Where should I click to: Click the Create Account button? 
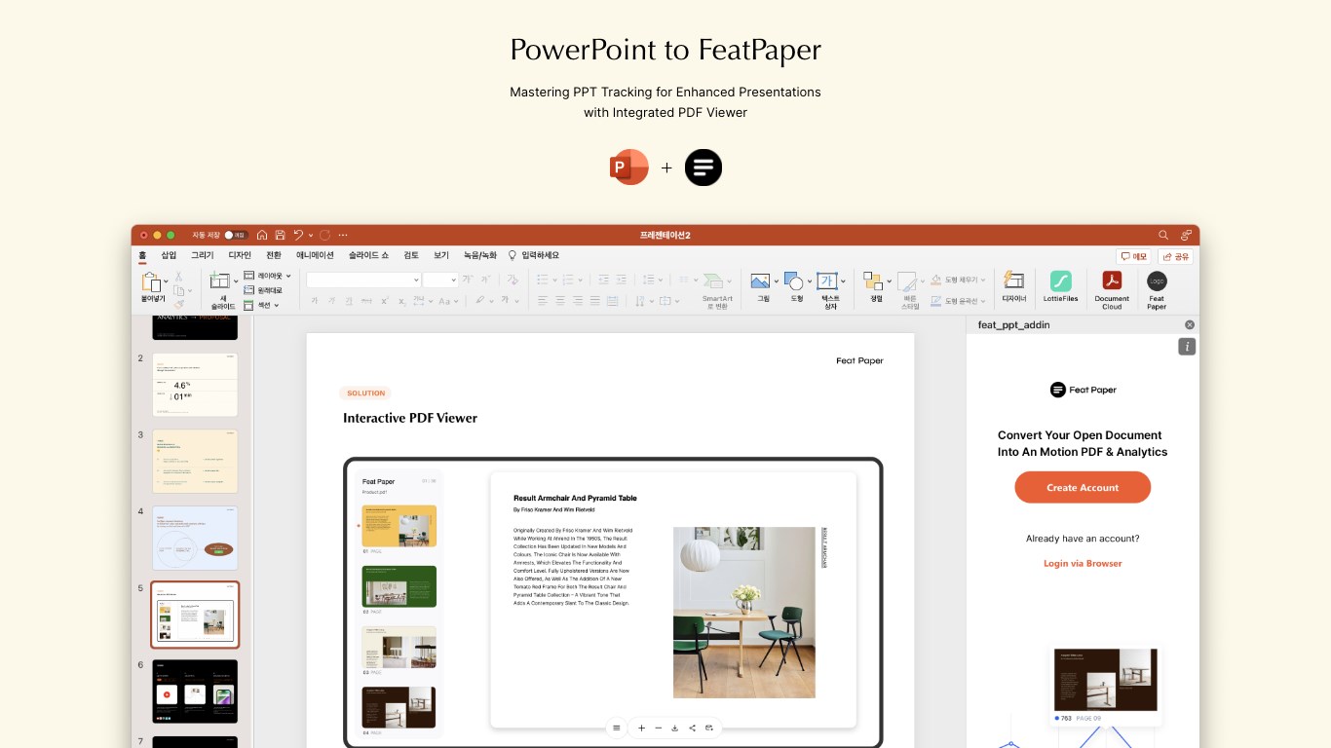[1083, 487]
